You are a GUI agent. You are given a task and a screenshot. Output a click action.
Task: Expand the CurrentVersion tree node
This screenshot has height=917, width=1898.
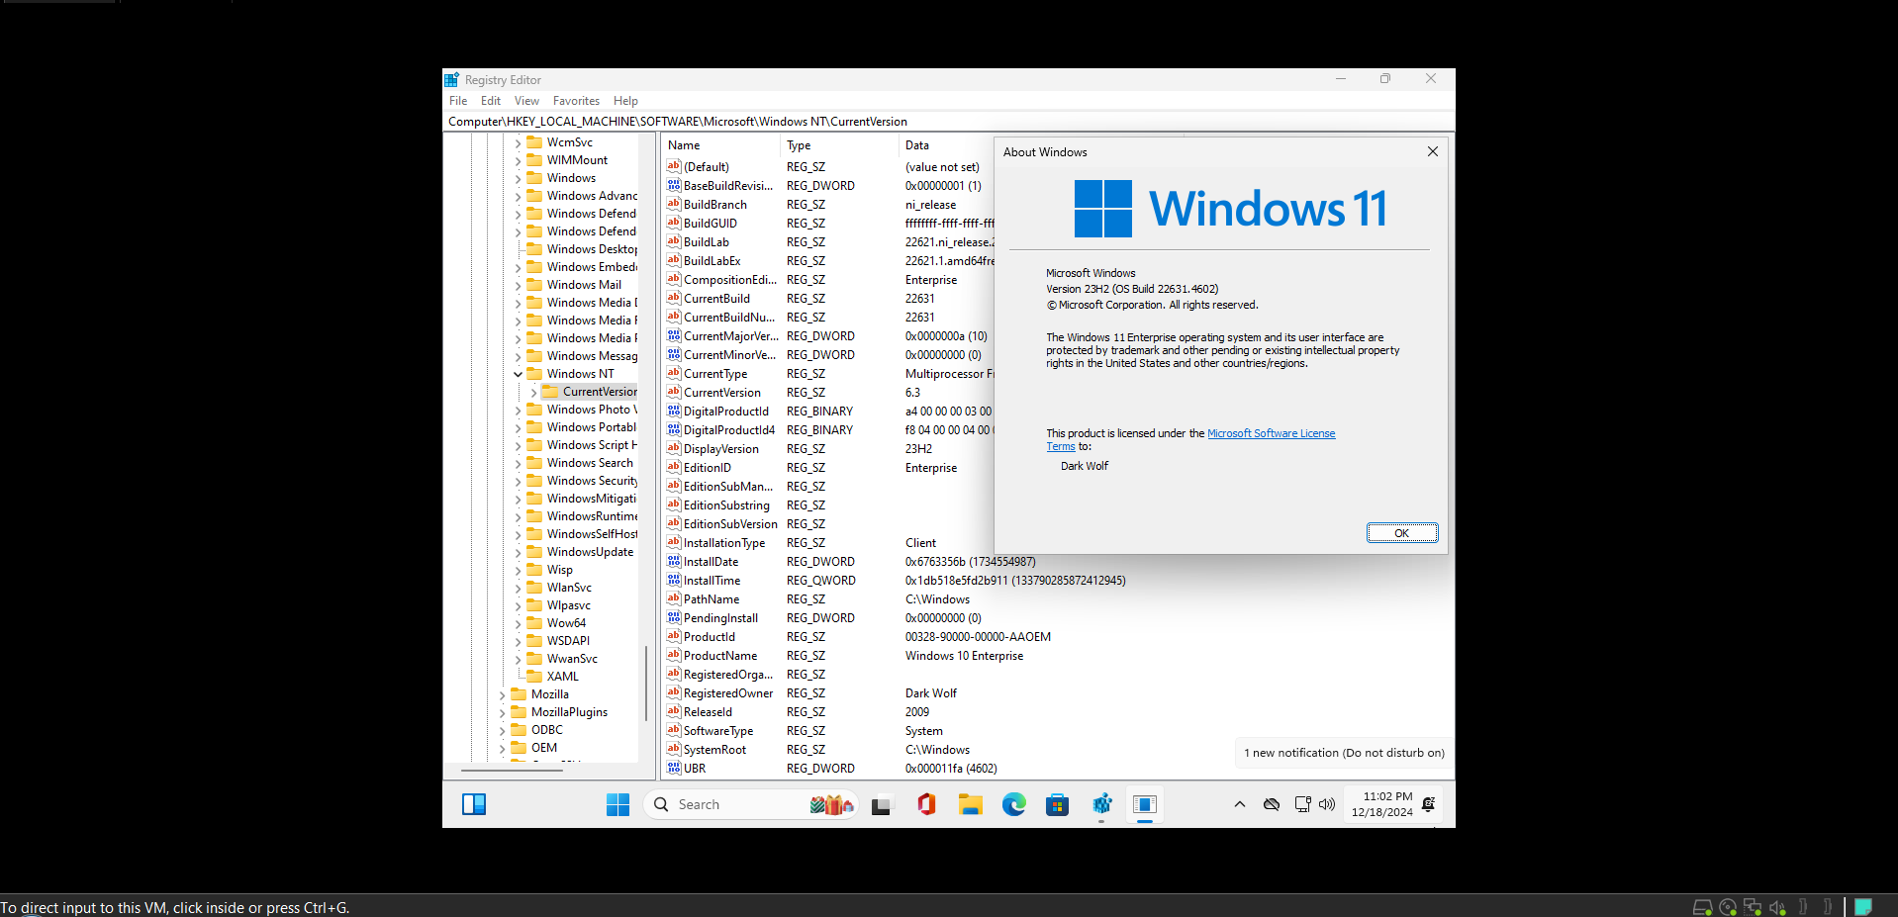pos(533,392)
